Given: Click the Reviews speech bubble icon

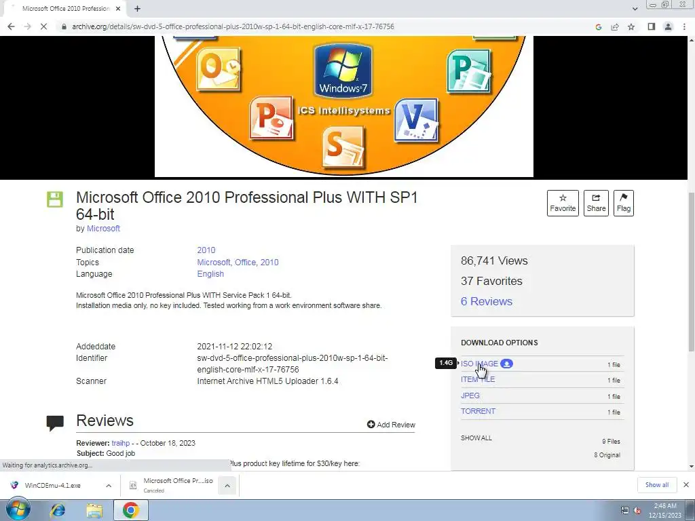Looking at the screenshot, I should click(x=55, y=423).
